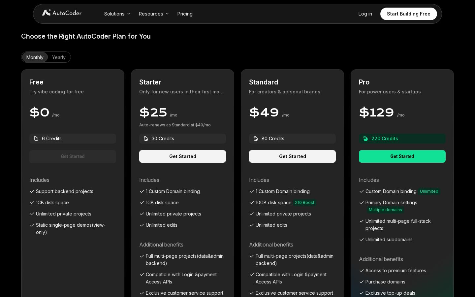
Task: Click the $129 price text
Action: [376, 112]
